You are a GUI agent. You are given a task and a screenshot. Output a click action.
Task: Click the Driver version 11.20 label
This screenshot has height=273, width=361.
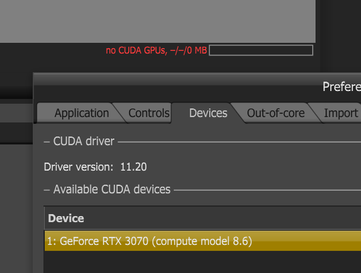95,167
